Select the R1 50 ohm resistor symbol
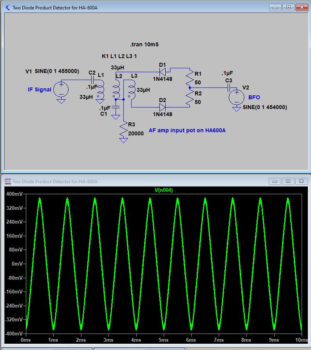Viewport: 311px width, 350px height. 189,78
